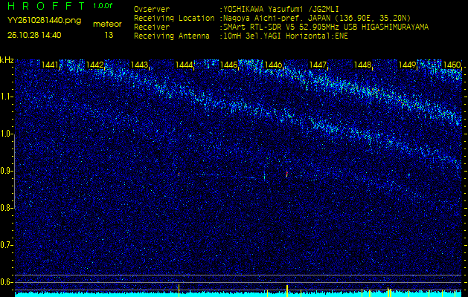Click the 1441 time marker
Viewport: 468px width, 297px height.
click(x=51, y=65)
